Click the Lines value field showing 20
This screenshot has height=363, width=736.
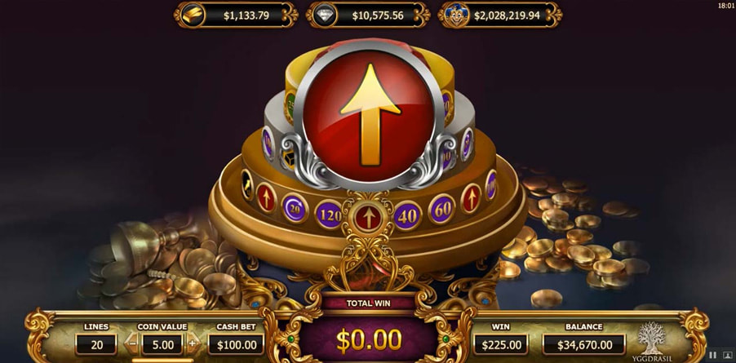[96, 345]
